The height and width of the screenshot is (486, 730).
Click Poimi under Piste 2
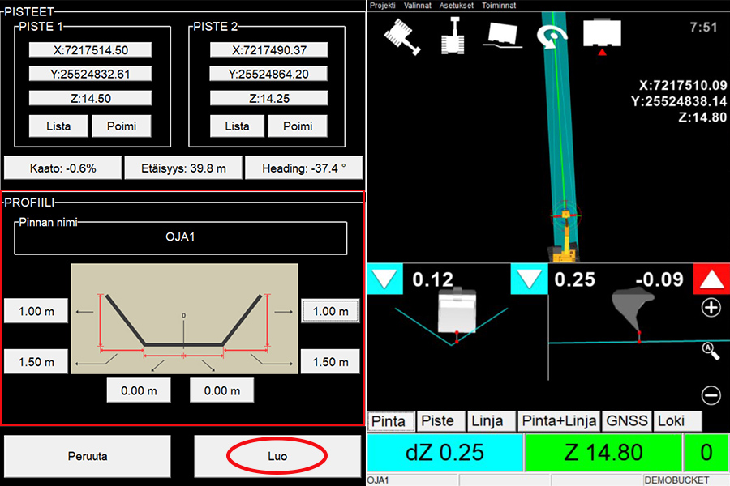coord(298,126)
